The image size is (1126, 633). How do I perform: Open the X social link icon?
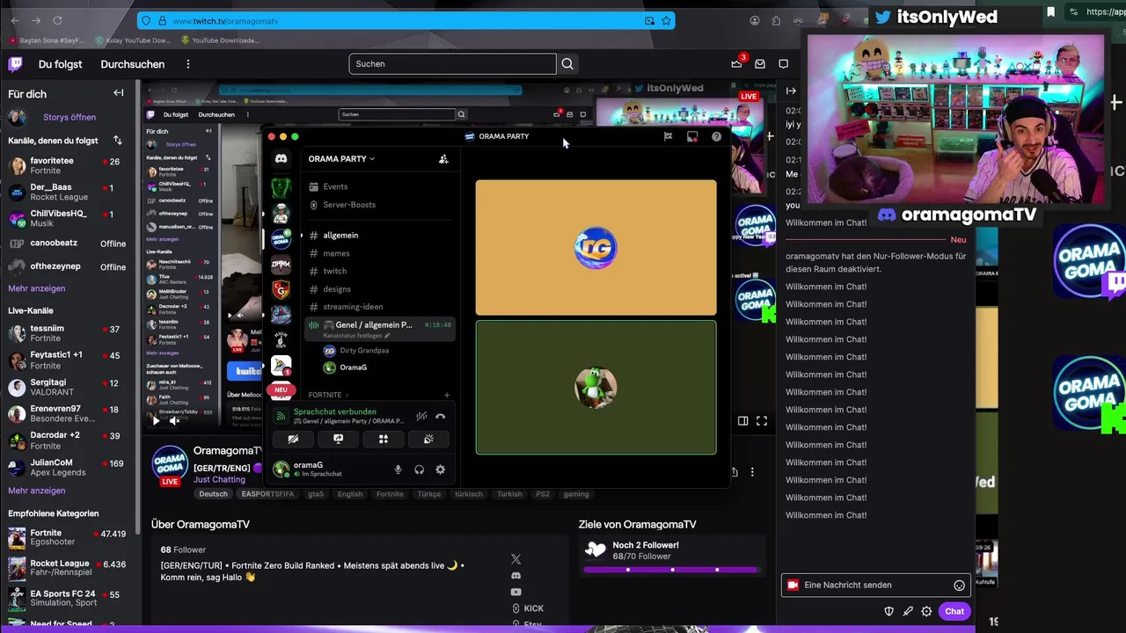coord(515,559)
